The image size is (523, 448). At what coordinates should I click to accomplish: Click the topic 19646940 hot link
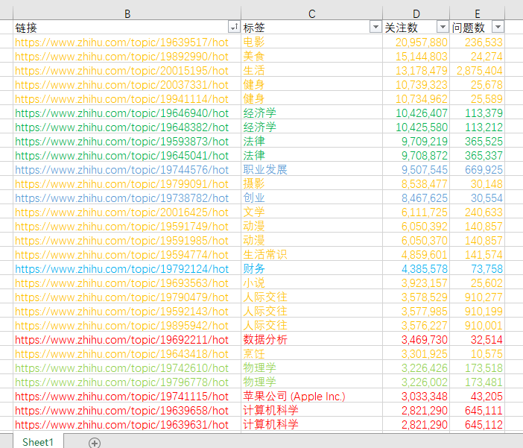click(x=122, y=113)
